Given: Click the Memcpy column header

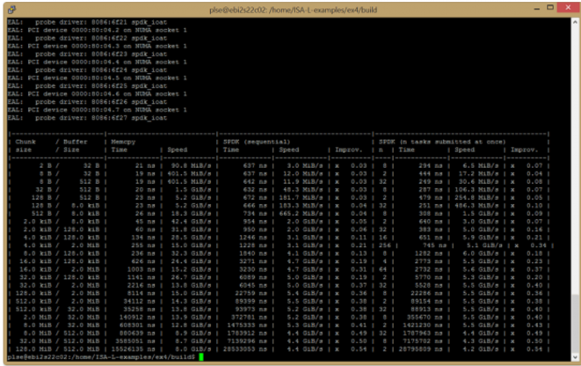Looking at the screenshot, I should [122, 142].
